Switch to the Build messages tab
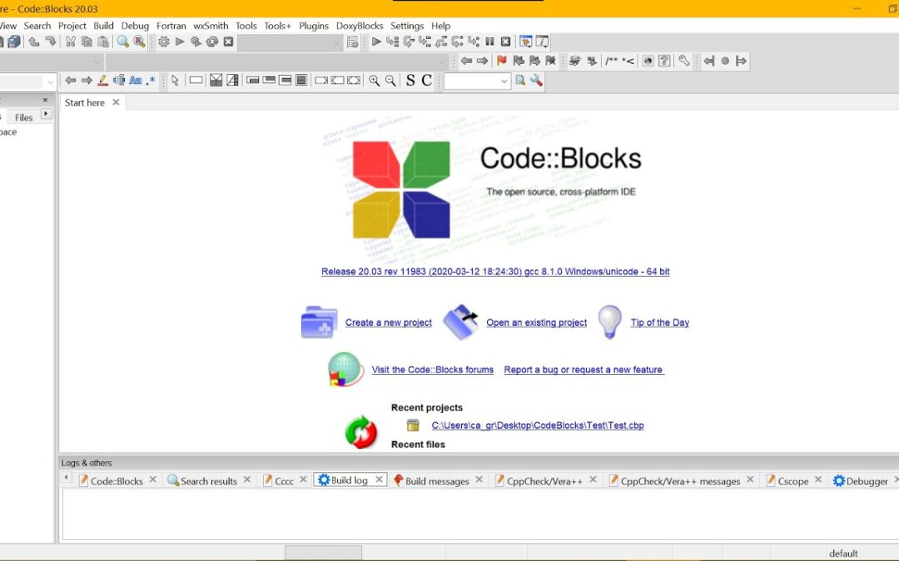This screenshot has height=561, width=899. [x=437, y=481]
